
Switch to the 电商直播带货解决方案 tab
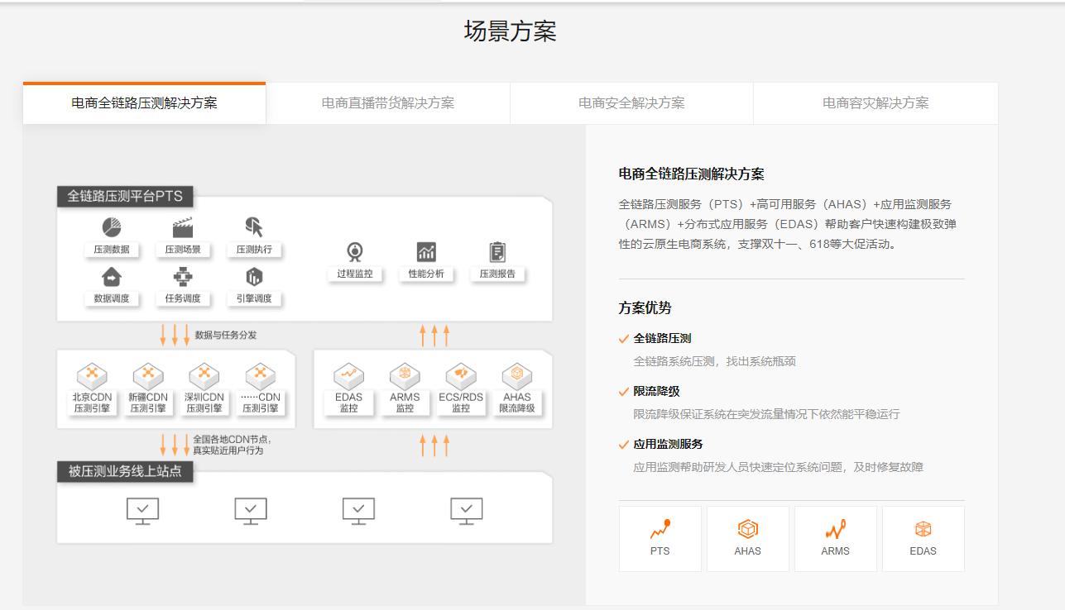388,103
